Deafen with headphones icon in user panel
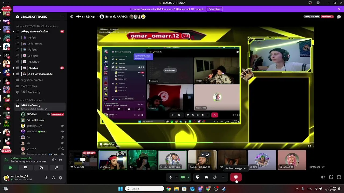 (53, 178)
